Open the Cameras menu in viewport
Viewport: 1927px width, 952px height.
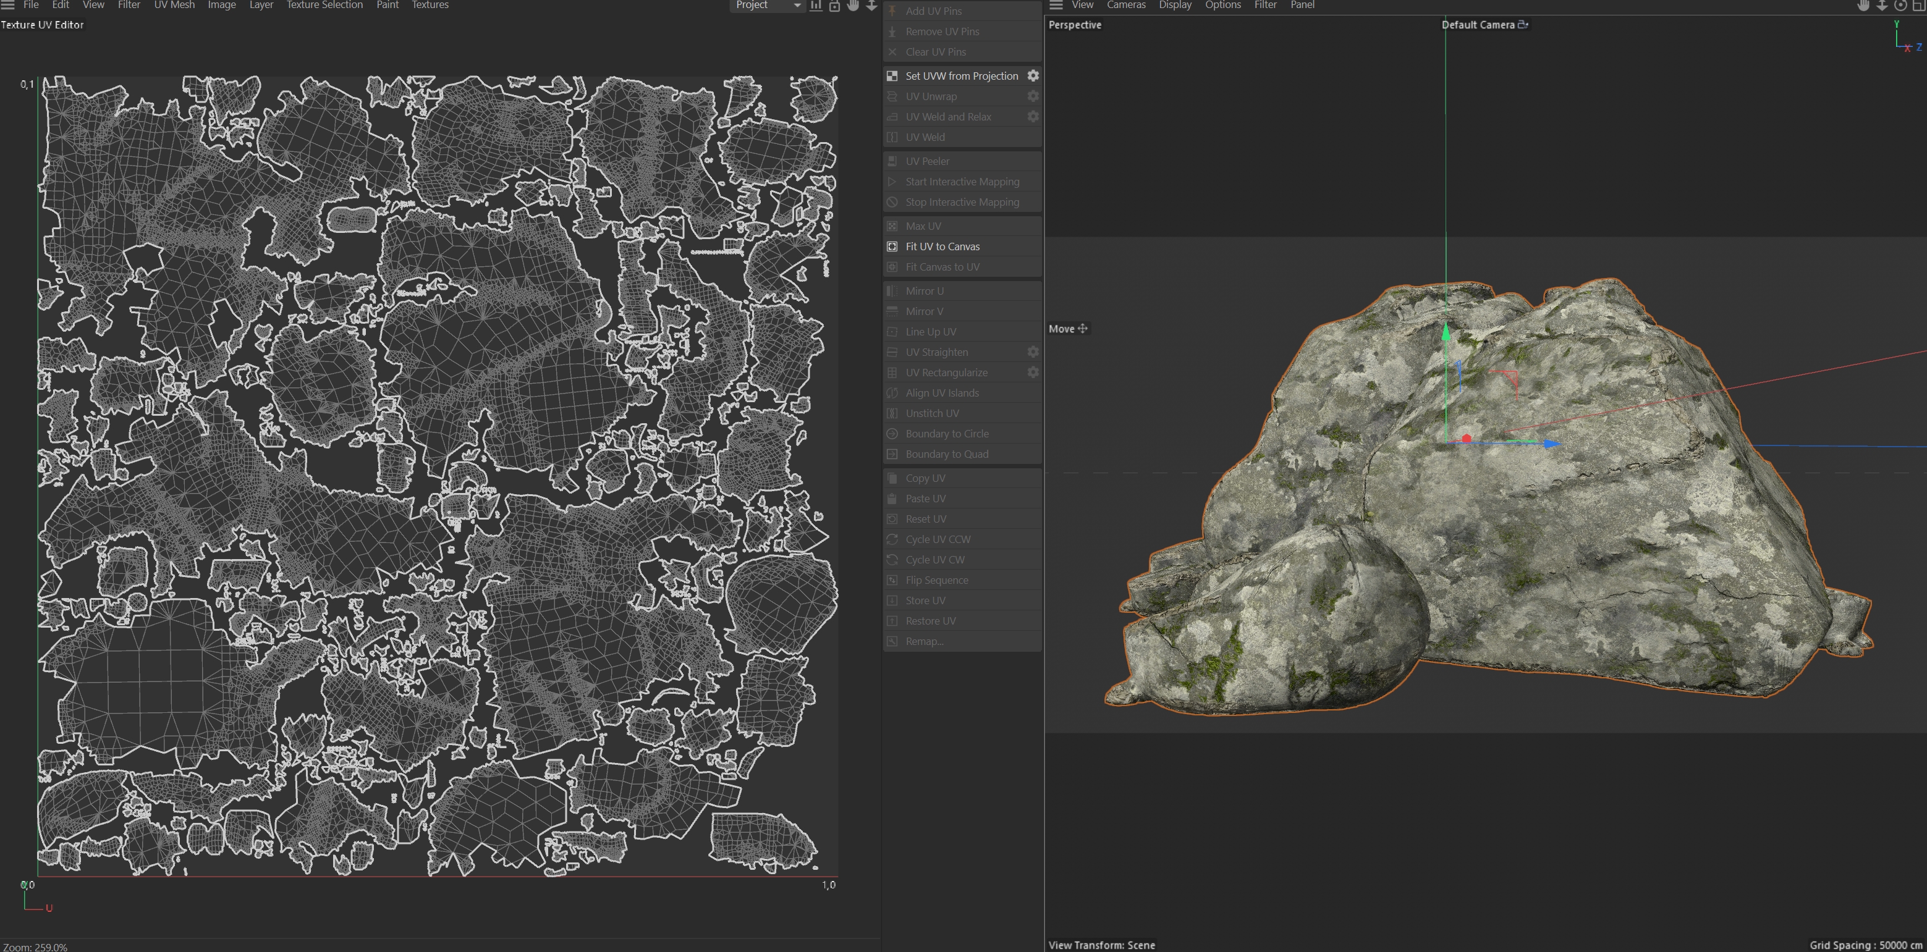pyautogui.click(x=1125, y=4)
